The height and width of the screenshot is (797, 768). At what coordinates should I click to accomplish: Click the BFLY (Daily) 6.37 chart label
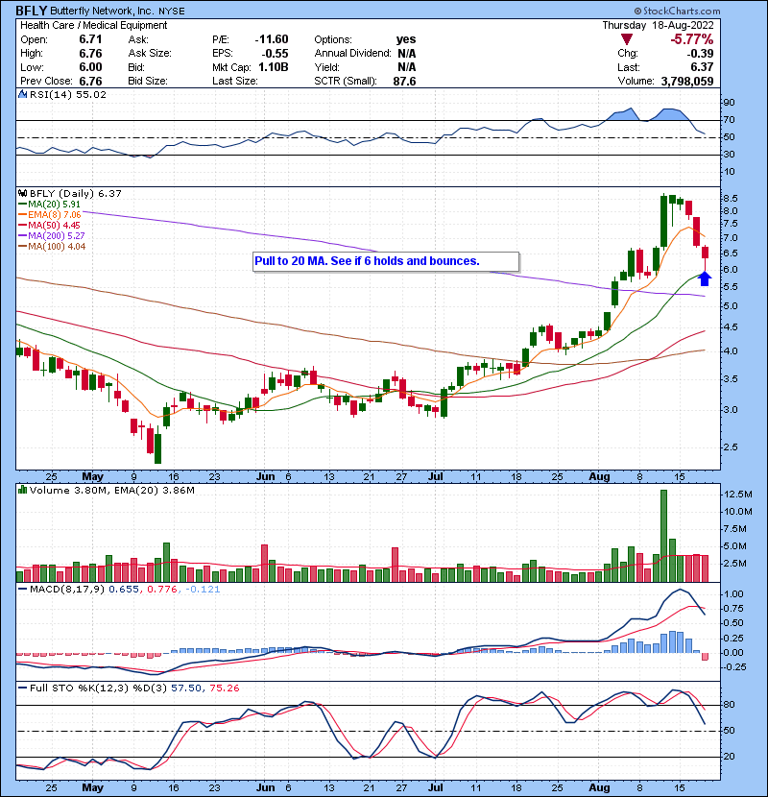[75, 194]
